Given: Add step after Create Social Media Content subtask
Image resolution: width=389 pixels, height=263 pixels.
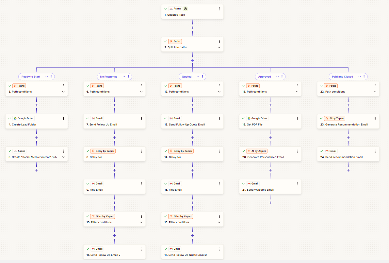Looking at the screenshot, I should [x=37, y=170].
